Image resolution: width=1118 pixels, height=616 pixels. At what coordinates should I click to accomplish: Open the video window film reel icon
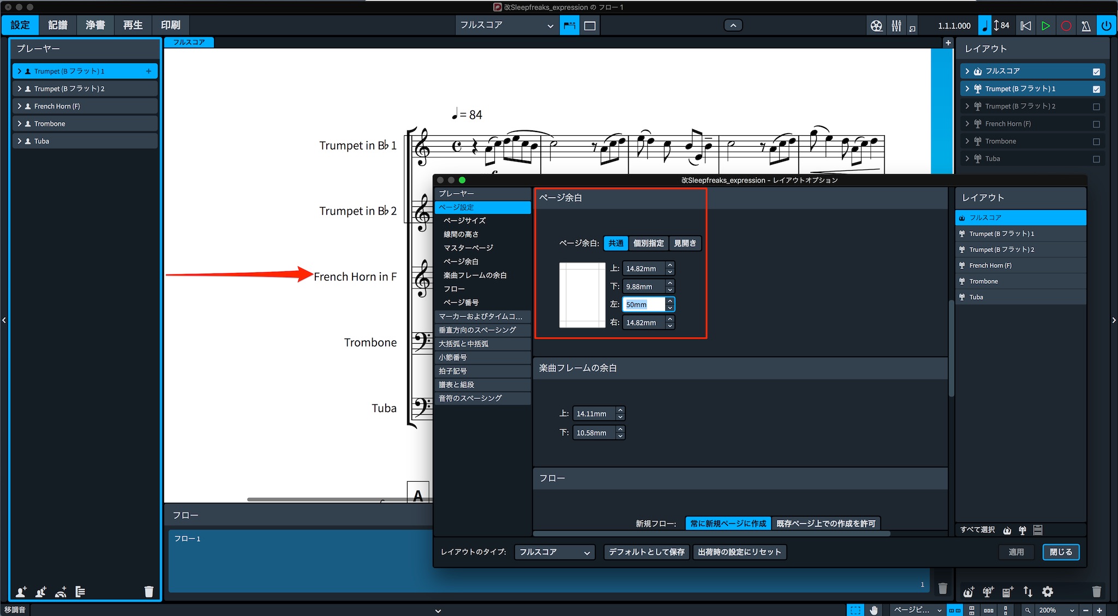click(876, 26)
